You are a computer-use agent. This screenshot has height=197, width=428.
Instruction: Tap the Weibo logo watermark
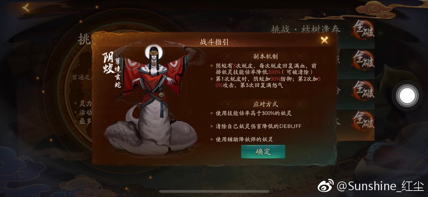pos(326,186)
